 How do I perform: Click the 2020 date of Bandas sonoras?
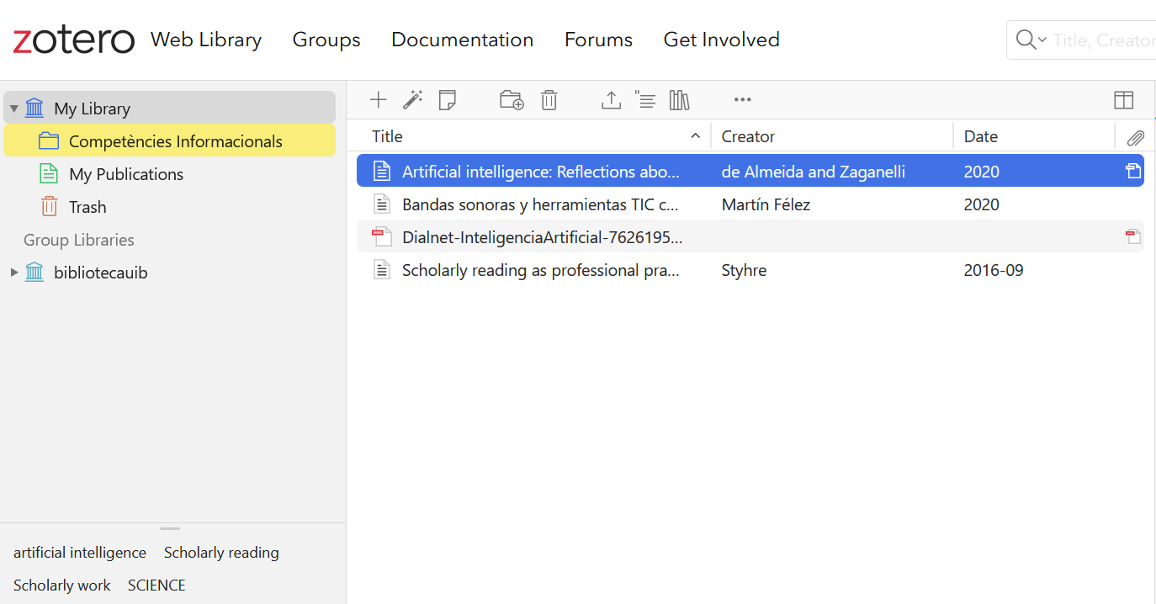click(x=981, y=204)
